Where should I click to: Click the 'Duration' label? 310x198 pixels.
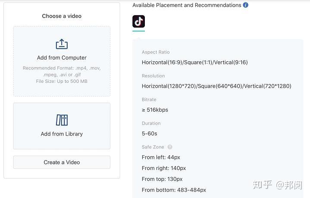coord(151,123)
